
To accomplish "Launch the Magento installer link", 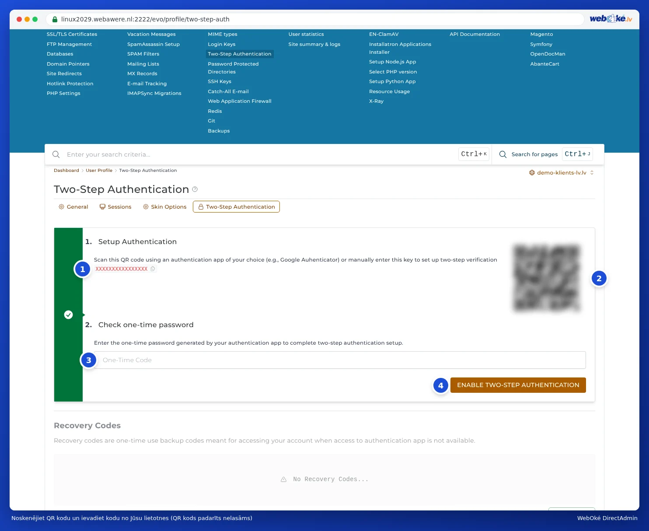I will (542, 34).
